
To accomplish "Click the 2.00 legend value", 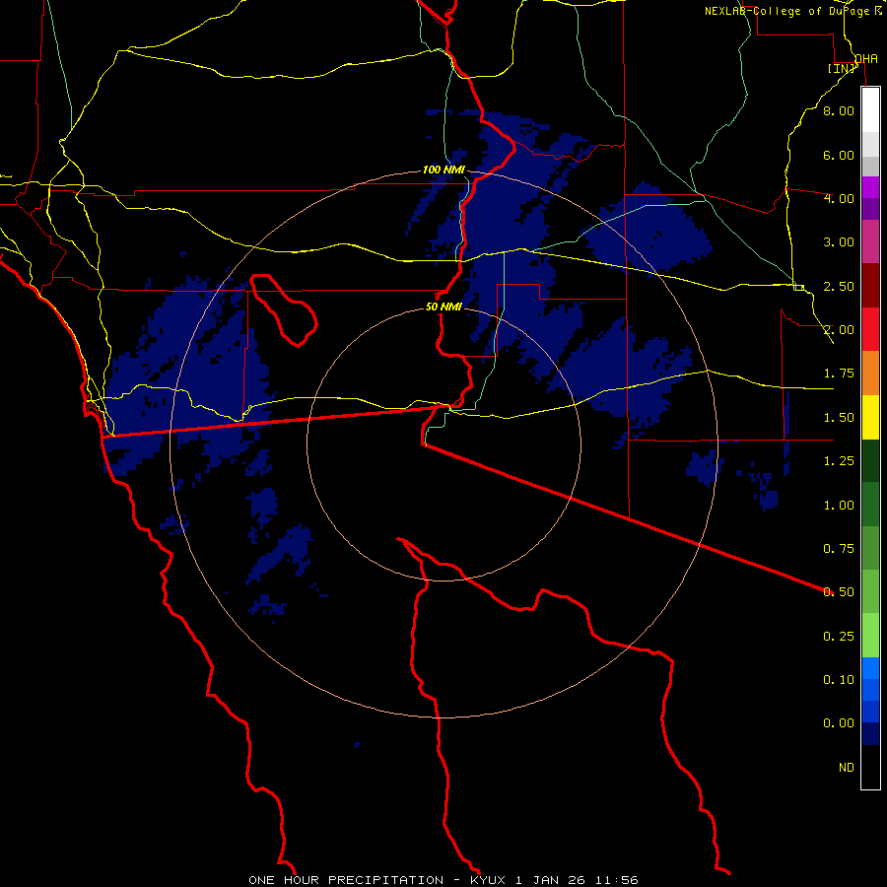I will 839,330.
